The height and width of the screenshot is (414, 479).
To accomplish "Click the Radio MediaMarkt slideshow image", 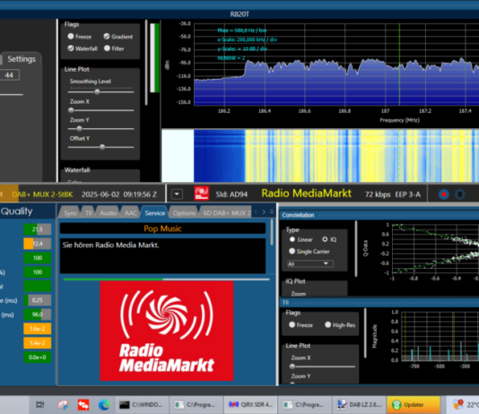I will (167, 331).
